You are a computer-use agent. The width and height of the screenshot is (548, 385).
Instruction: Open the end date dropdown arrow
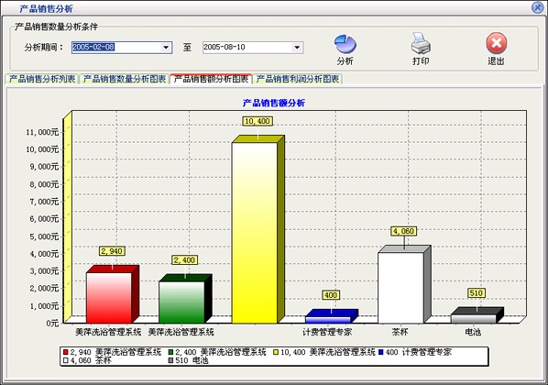(297, 47)
